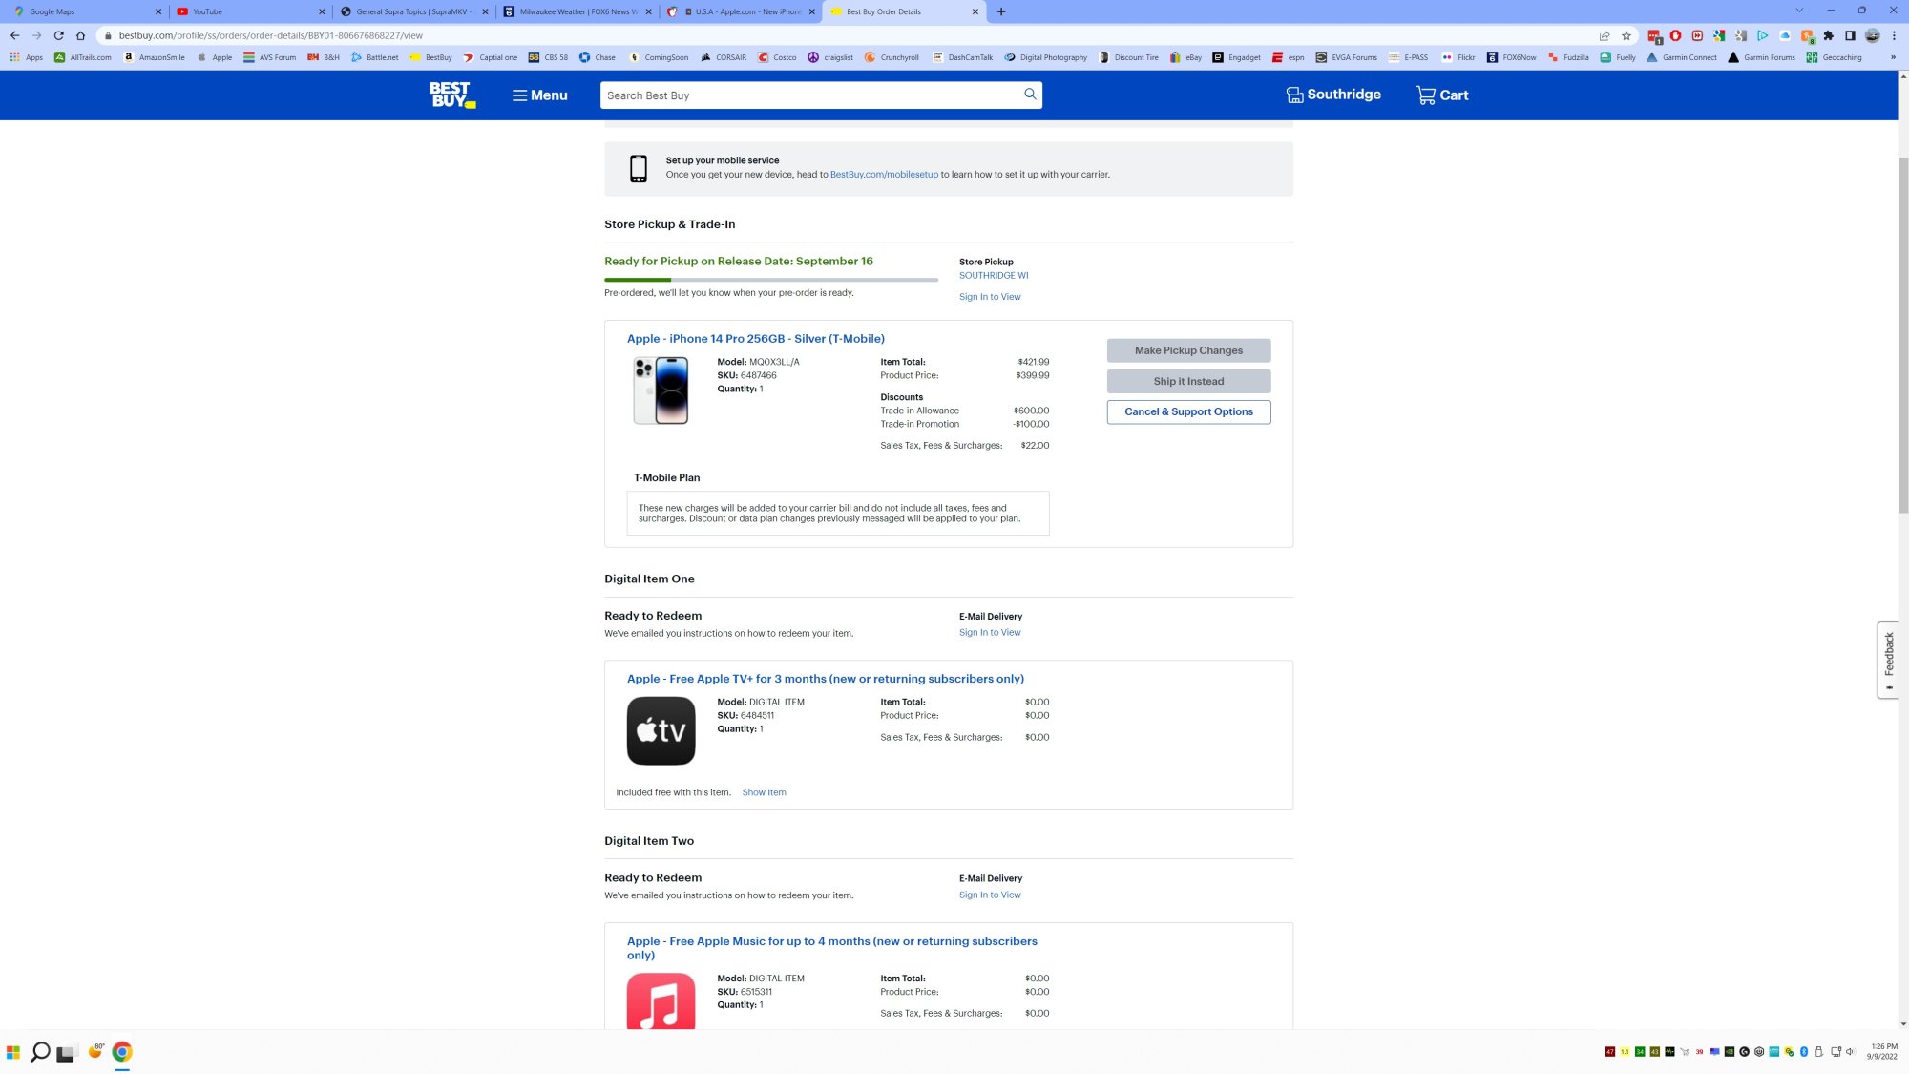Click the Make Pickup Changes button
The image size is (1909, 1074).
pyautogui.click(x=1188, y=351)
